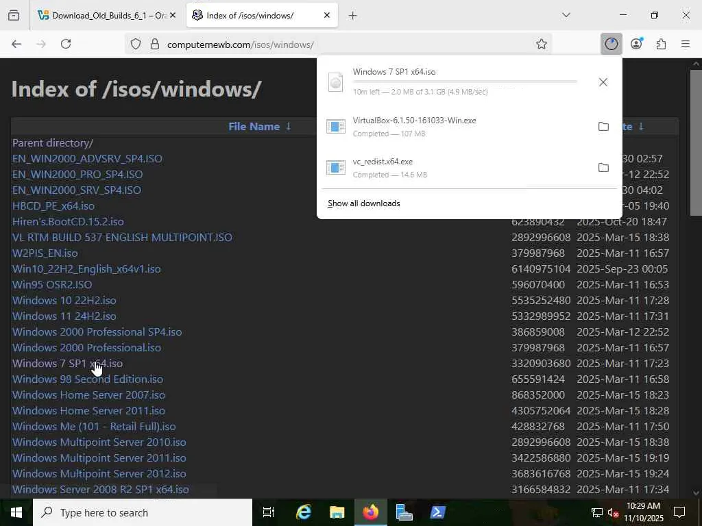This screenshot has height=526, width=702.
Task: Download HBCD_PE_x64.iso
Action: tap(53, 206)
